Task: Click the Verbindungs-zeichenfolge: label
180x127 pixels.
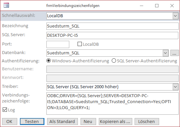Action: point(16,98)
